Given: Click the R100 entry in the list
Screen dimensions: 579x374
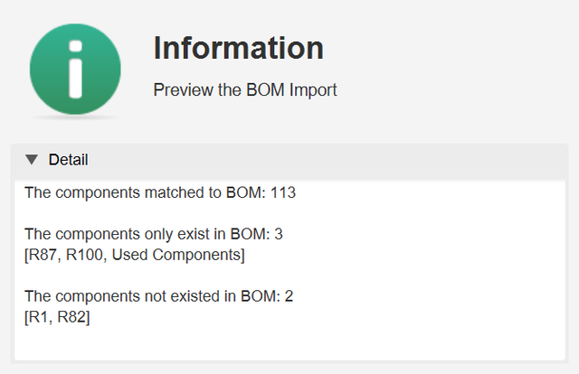Looking at the screenshot, I should click(84, 255).
